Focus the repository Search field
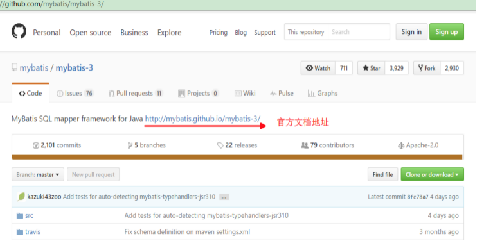This screenshot has height=241, width=477. tap(359, 32)
